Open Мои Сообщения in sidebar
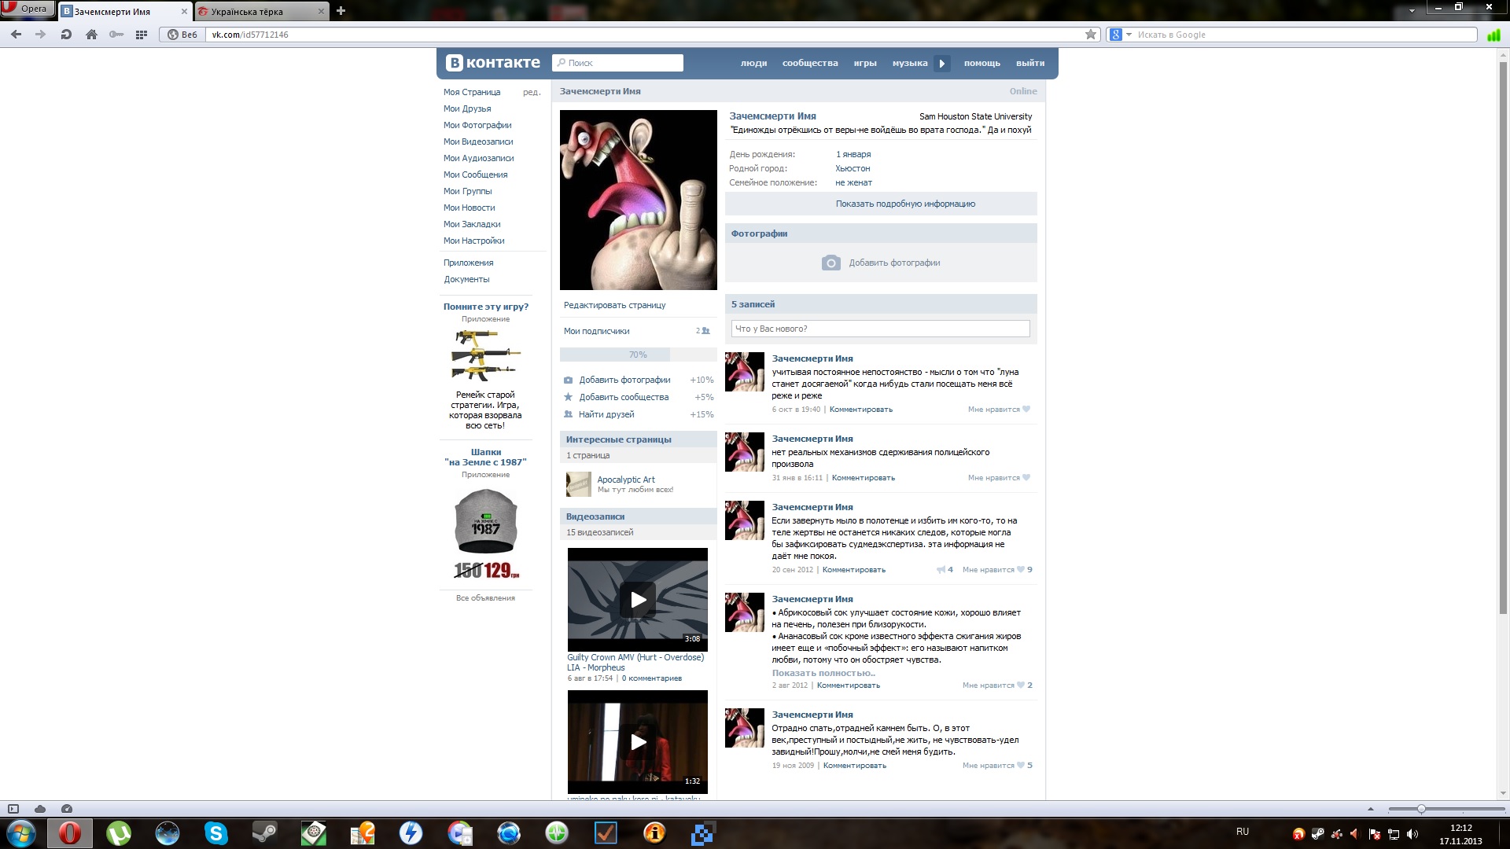The height and width of the screenshot is (849, 1510). pyautogui.click(x=475, y=175)
